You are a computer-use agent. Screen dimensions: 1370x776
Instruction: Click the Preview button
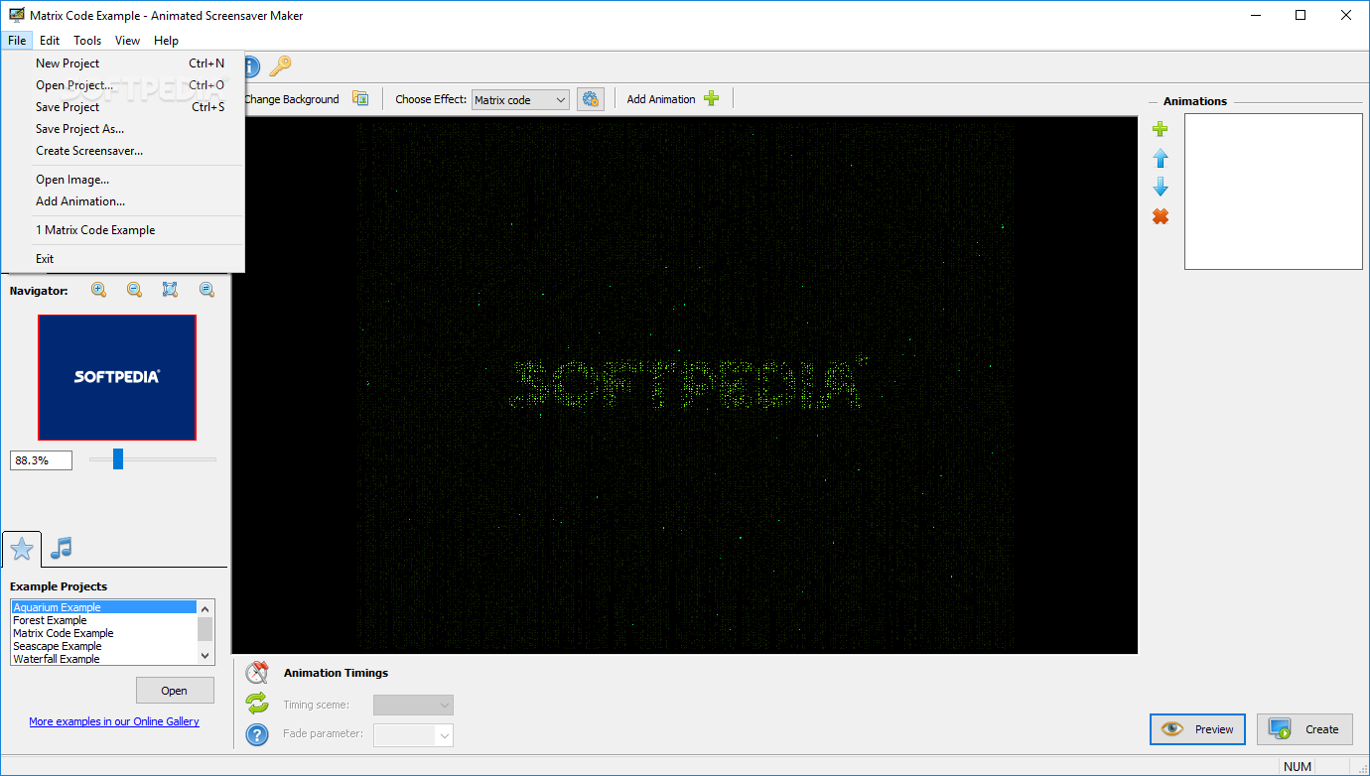(x=1197, y=729)
